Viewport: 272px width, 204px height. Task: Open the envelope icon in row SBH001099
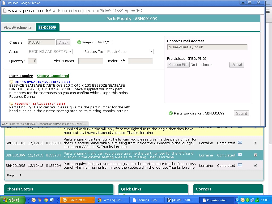(x=240, y=155)
